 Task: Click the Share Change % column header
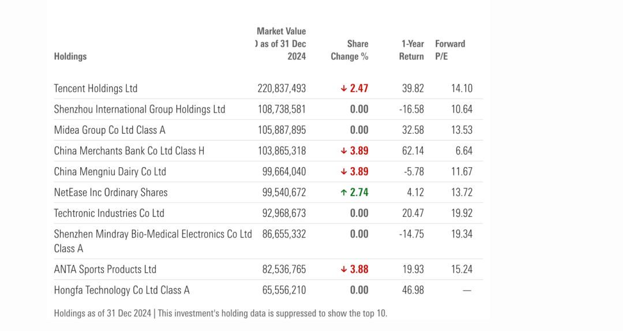point(350,50)
